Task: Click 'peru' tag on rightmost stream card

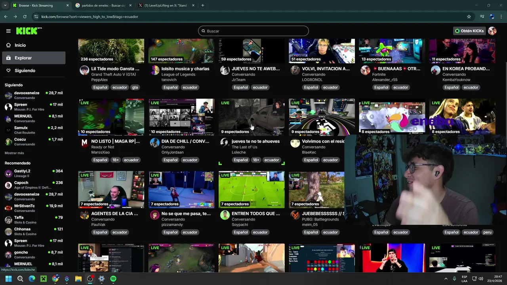Action: click(x=487, y=232)
